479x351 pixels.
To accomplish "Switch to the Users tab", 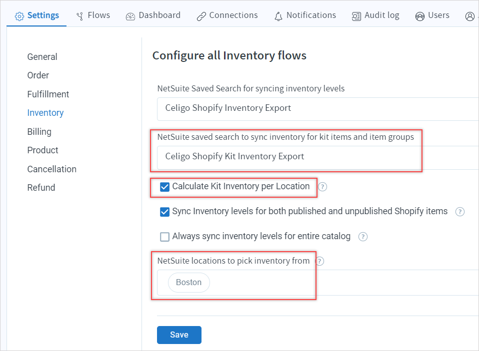I will (432, 15).
